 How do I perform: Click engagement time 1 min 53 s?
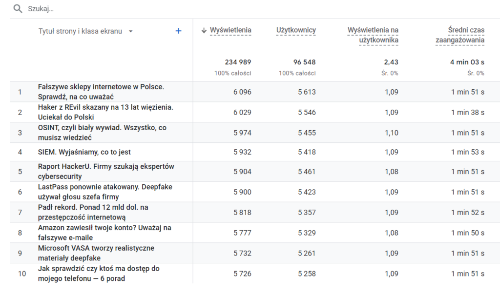(x=467, y=152)
